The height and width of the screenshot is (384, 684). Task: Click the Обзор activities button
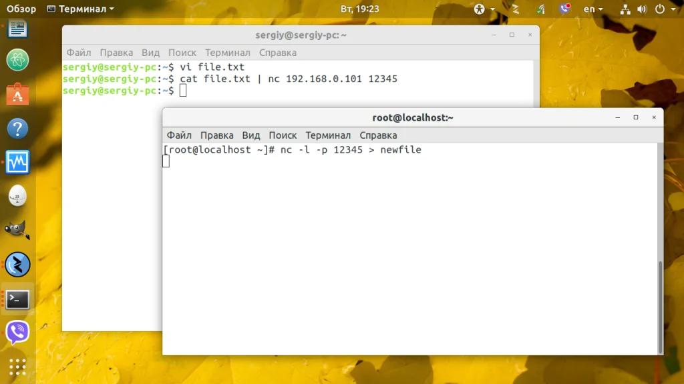21,9
